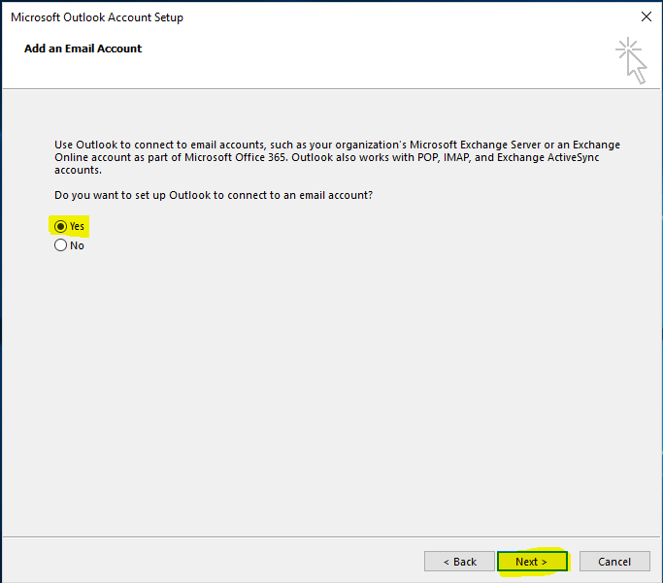Click the No option label text
Viewport: 663px width, 583px height.
(x=78, y=245)
